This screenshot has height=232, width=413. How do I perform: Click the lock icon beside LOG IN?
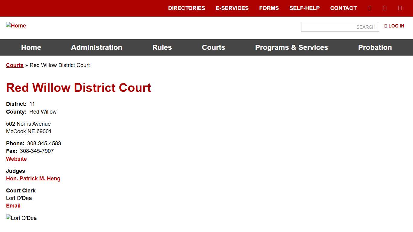[x=385, y=26]
